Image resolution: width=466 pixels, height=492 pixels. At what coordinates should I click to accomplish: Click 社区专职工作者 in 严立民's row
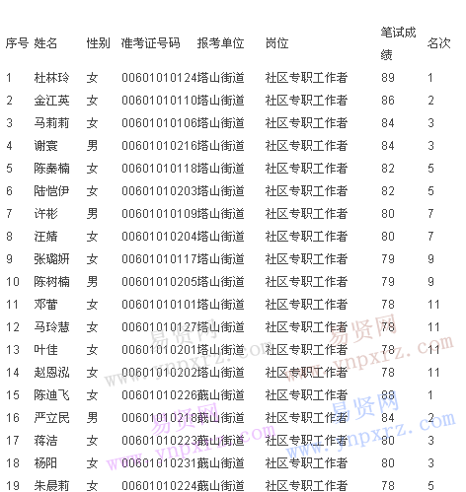306,418
